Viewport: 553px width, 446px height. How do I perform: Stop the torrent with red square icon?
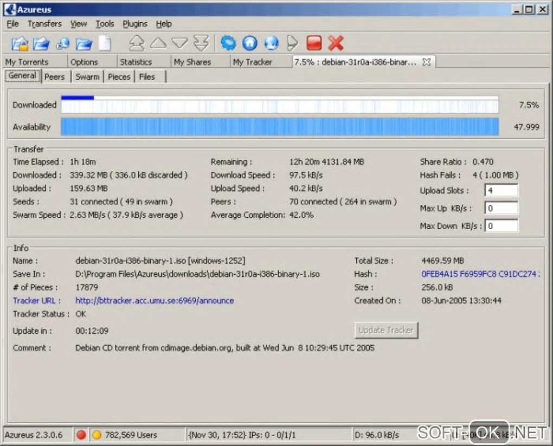314,43
